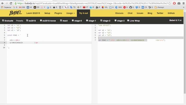Image resolution: width=186 pixels, height=105 pixels.
Task: Open Learn ES2015 page
Action: pos(33,13)
